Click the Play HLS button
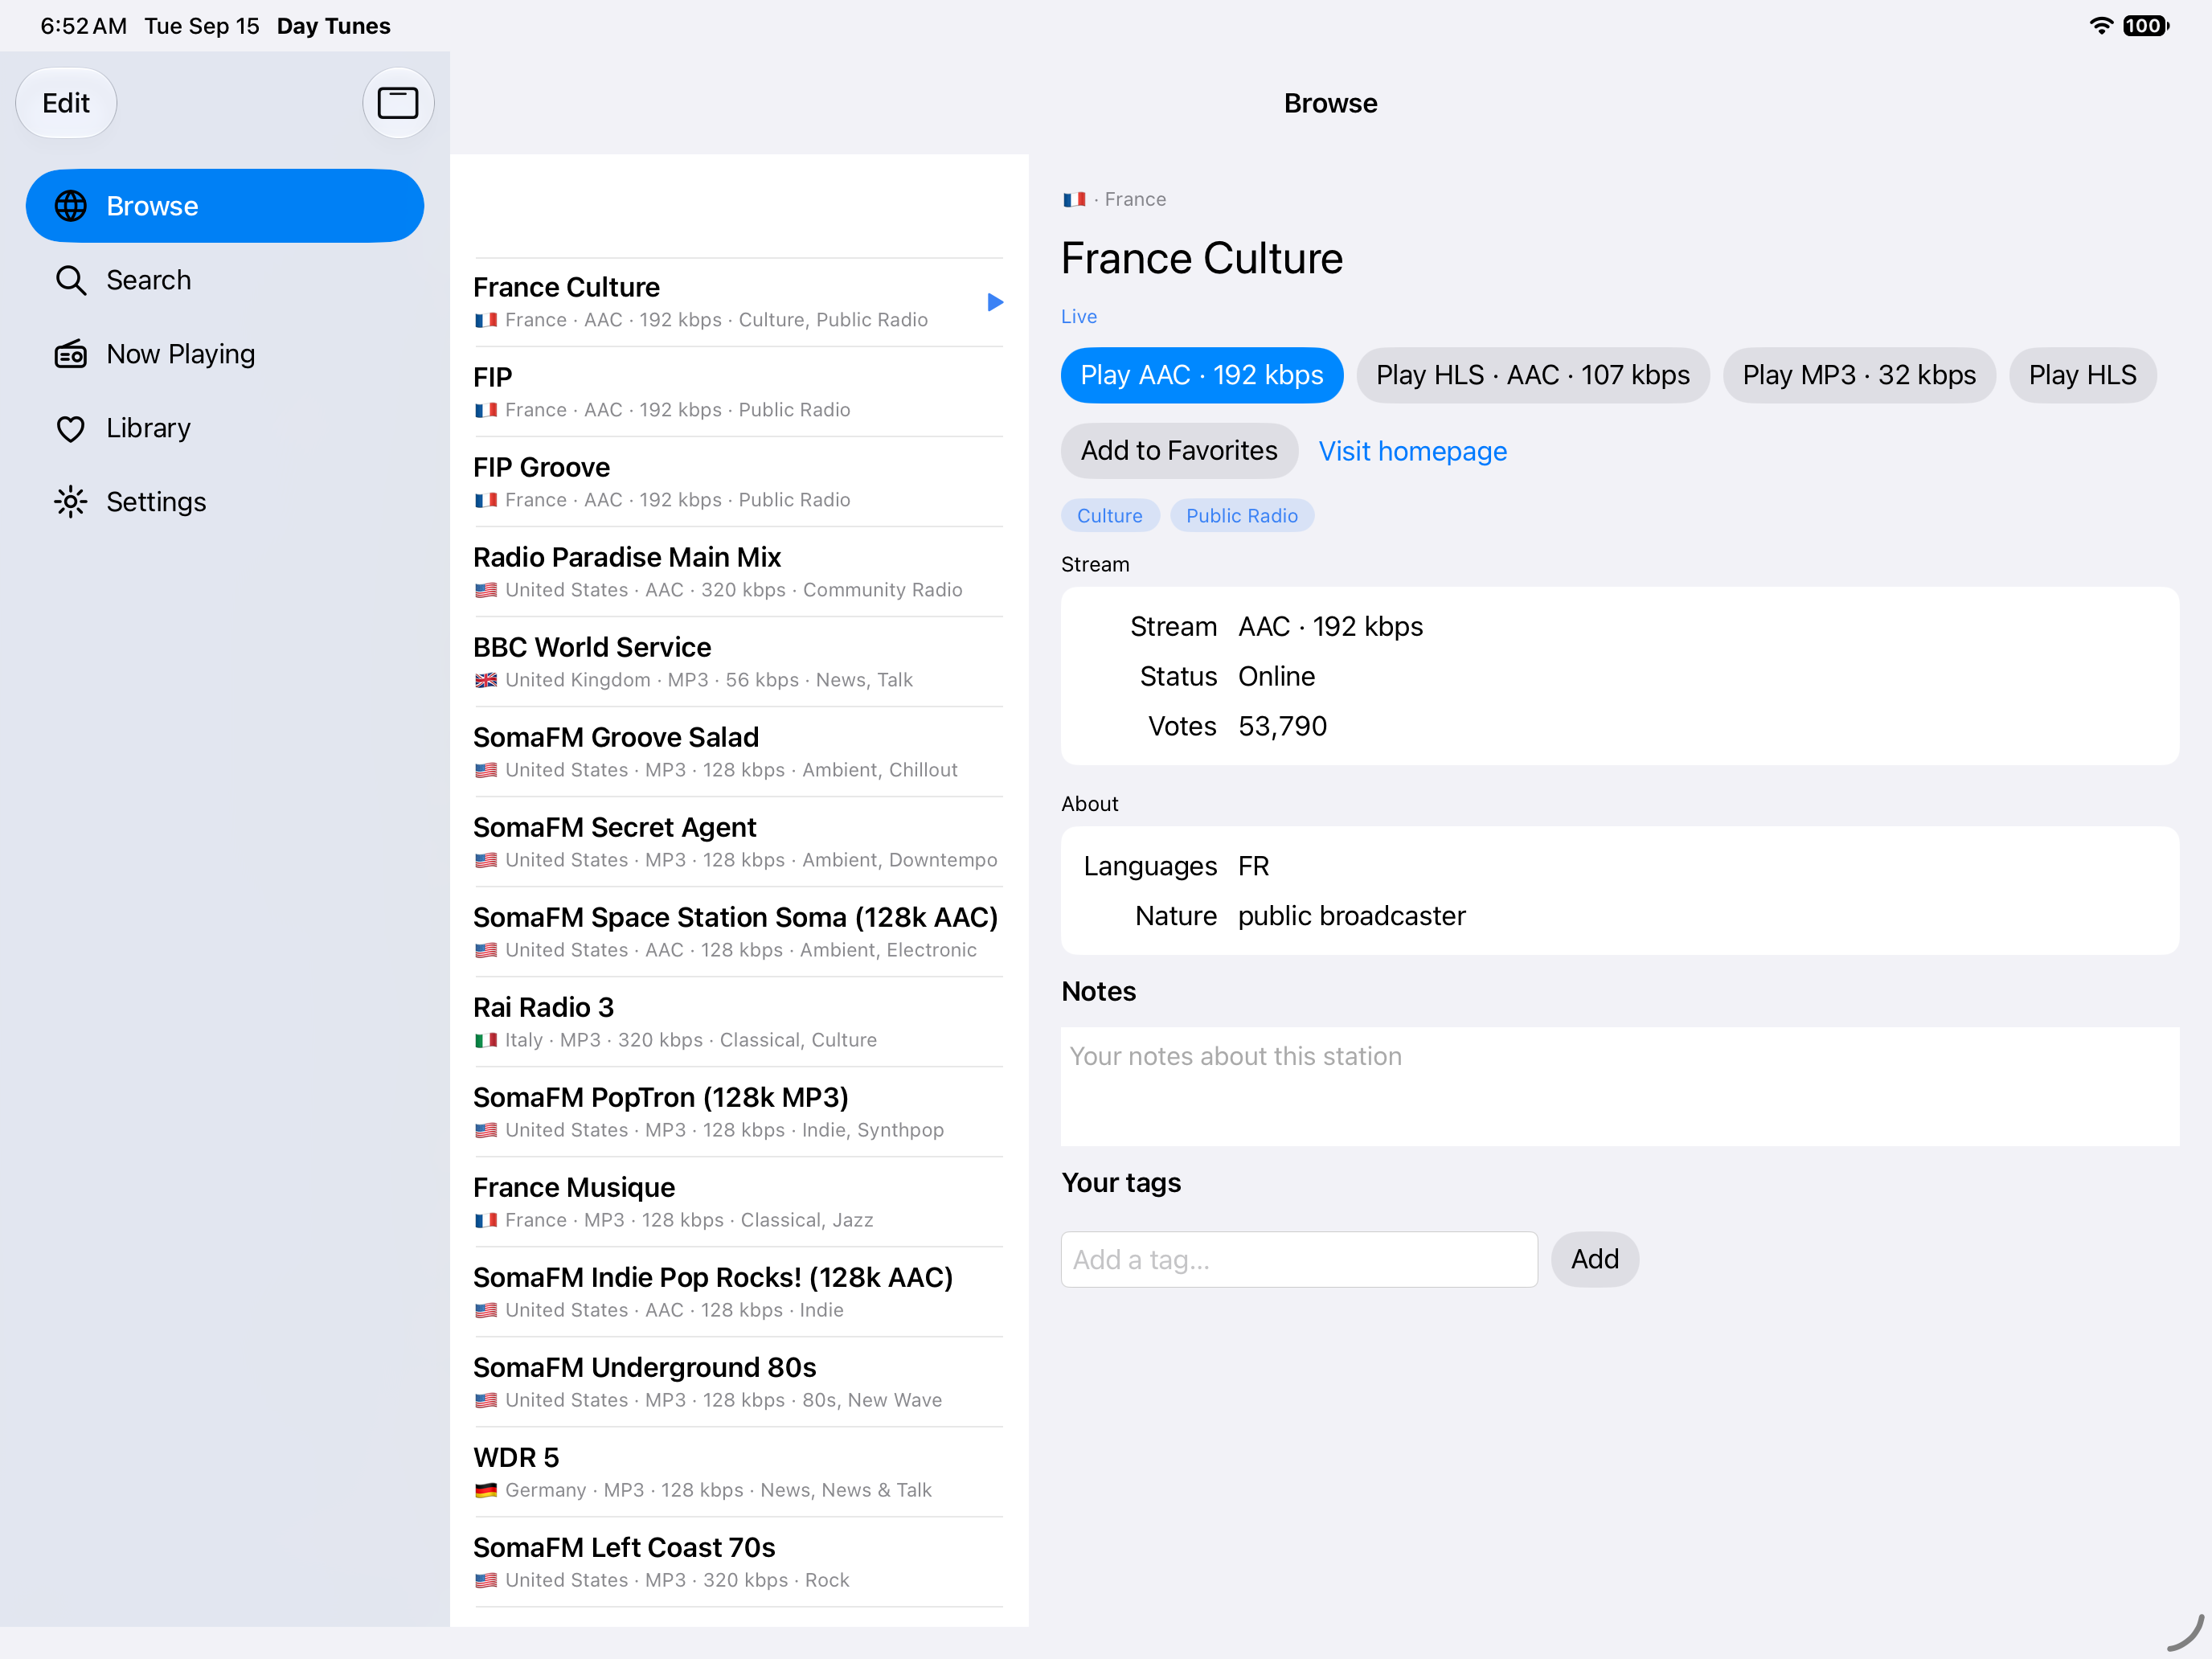The width and height of the screenshot is (2212, 1659). [2082, 375]
